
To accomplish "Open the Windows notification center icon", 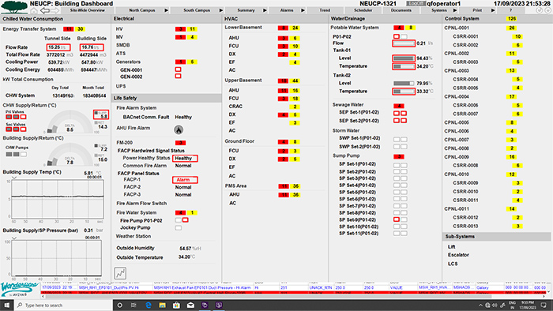I will 544,305.
